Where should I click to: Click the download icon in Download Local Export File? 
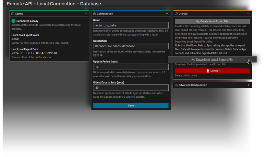tap(193, 60)
